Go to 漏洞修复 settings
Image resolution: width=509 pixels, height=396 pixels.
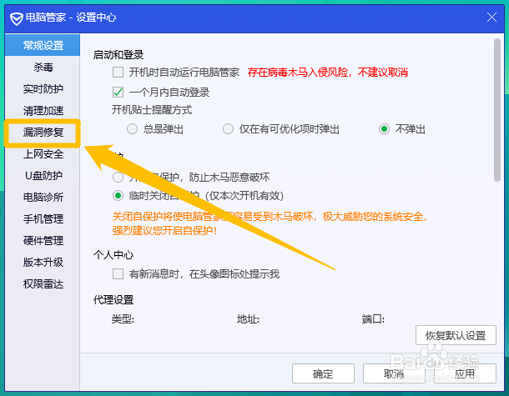point(43,133)
